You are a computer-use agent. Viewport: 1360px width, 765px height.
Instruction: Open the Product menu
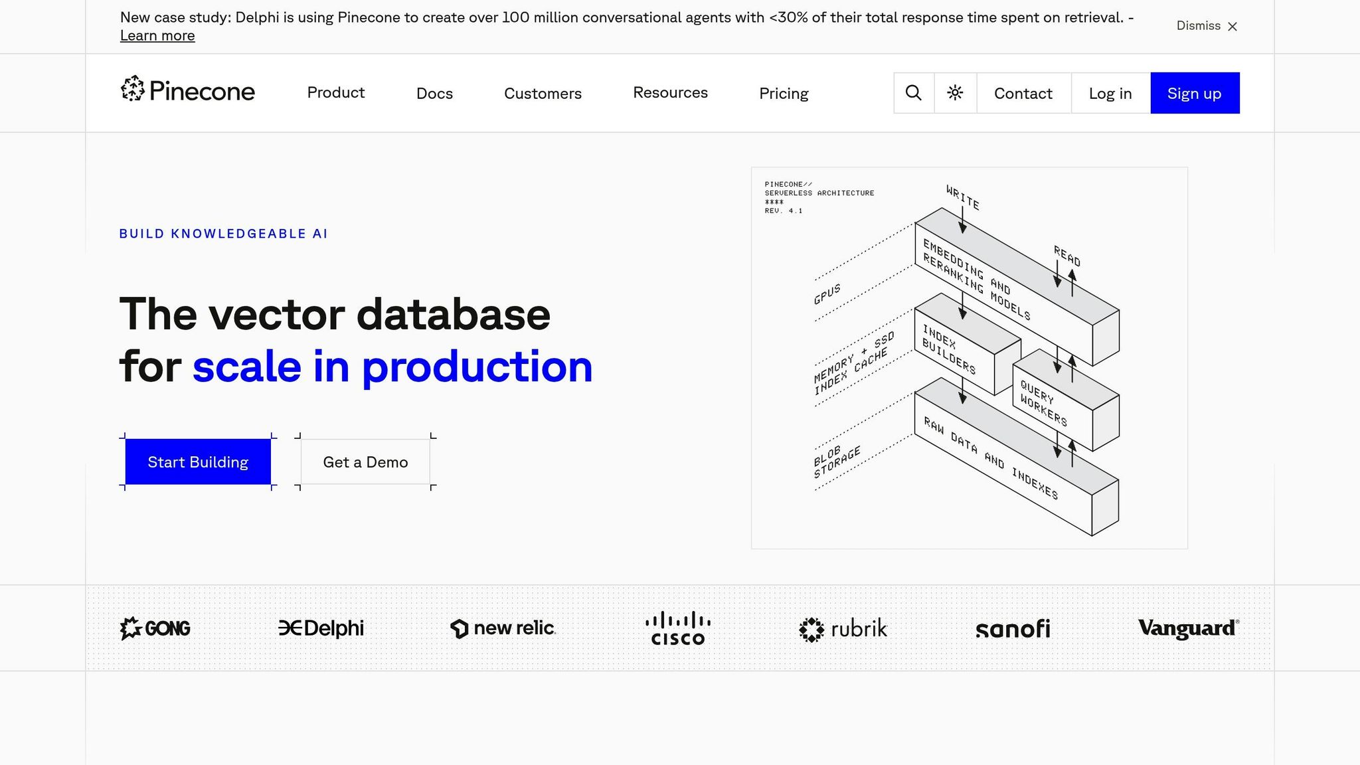coord(336,93)
